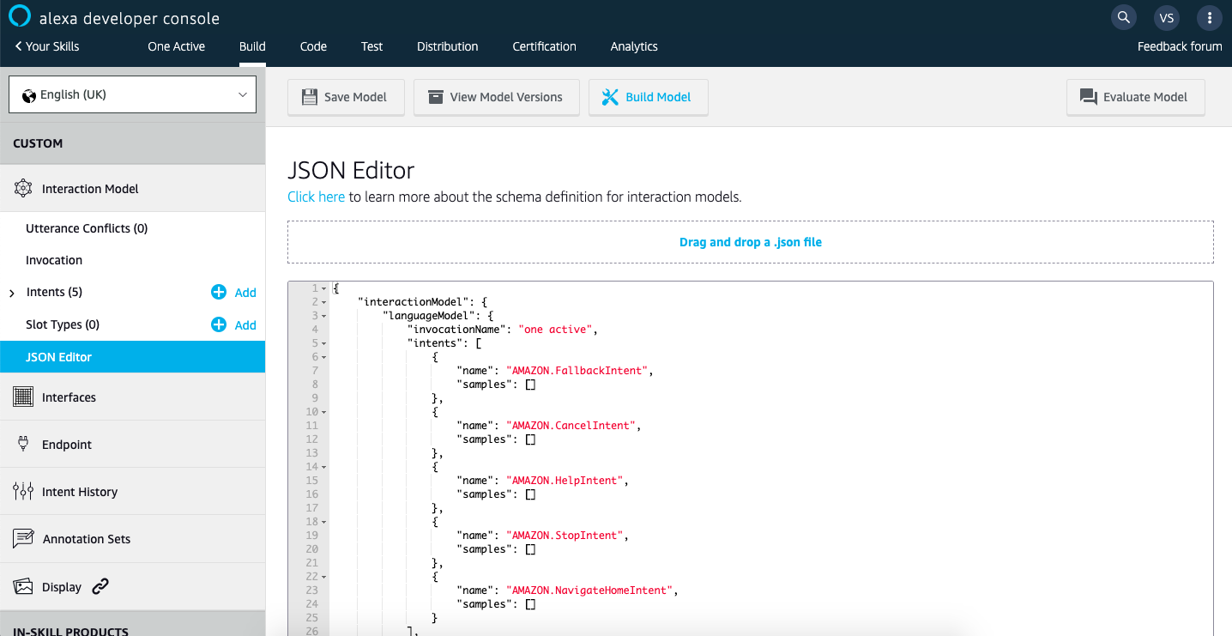The height and width of the screenshot is (636, 1232).
Task: Click the drag and drop .json area
Action: (751, 242)
